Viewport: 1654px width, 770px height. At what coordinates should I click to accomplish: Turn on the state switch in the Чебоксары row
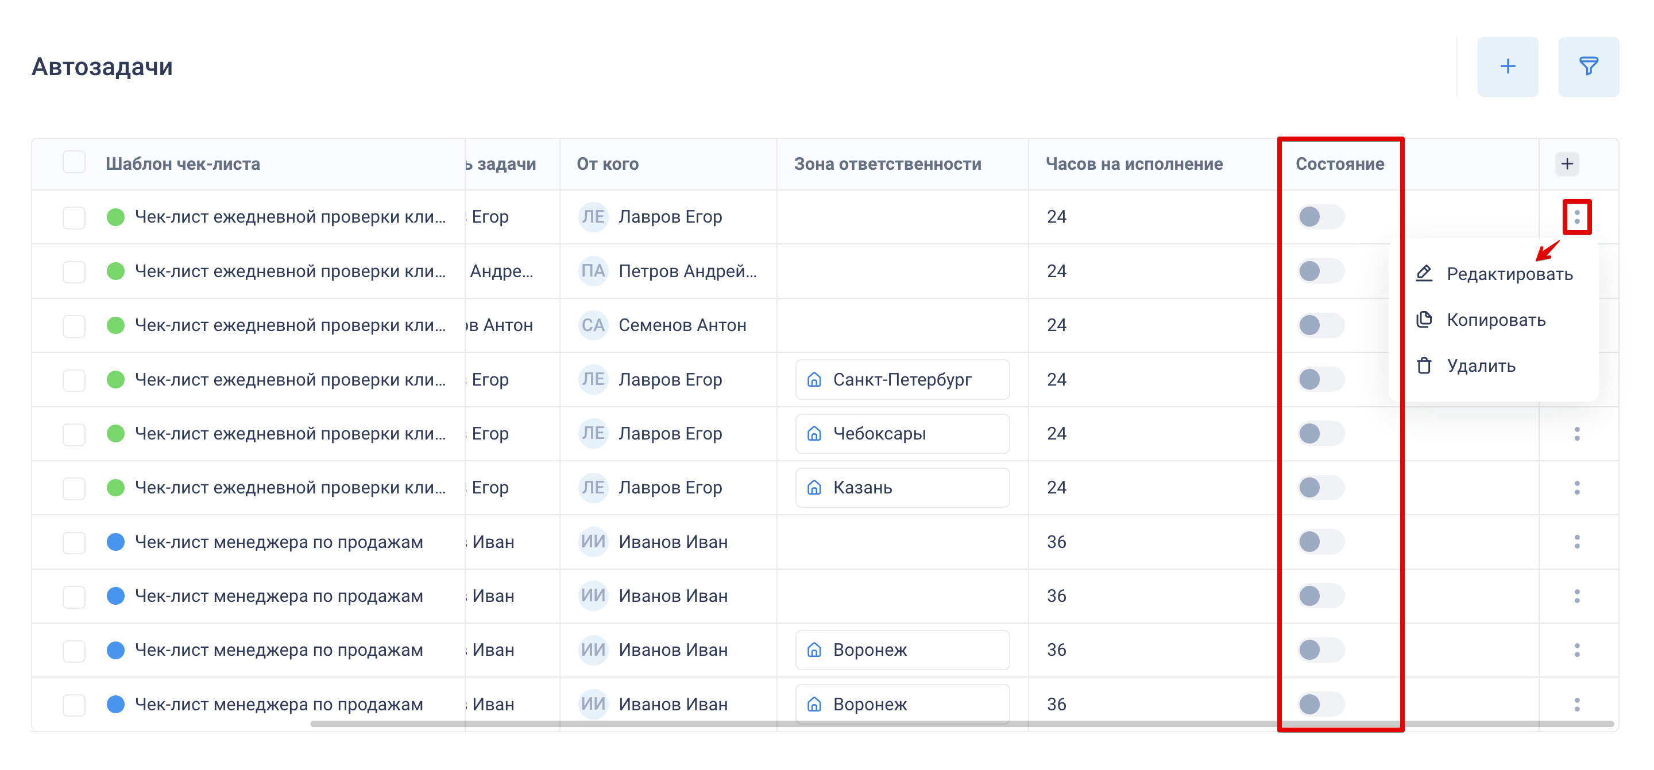[1320, 434]
